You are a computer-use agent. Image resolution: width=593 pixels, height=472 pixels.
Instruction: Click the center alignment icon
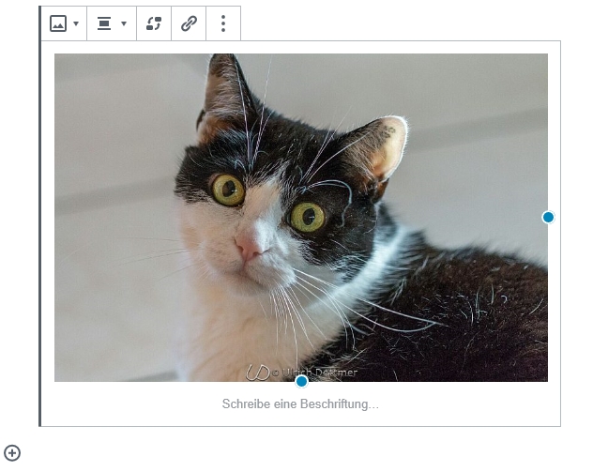(104, 23)
